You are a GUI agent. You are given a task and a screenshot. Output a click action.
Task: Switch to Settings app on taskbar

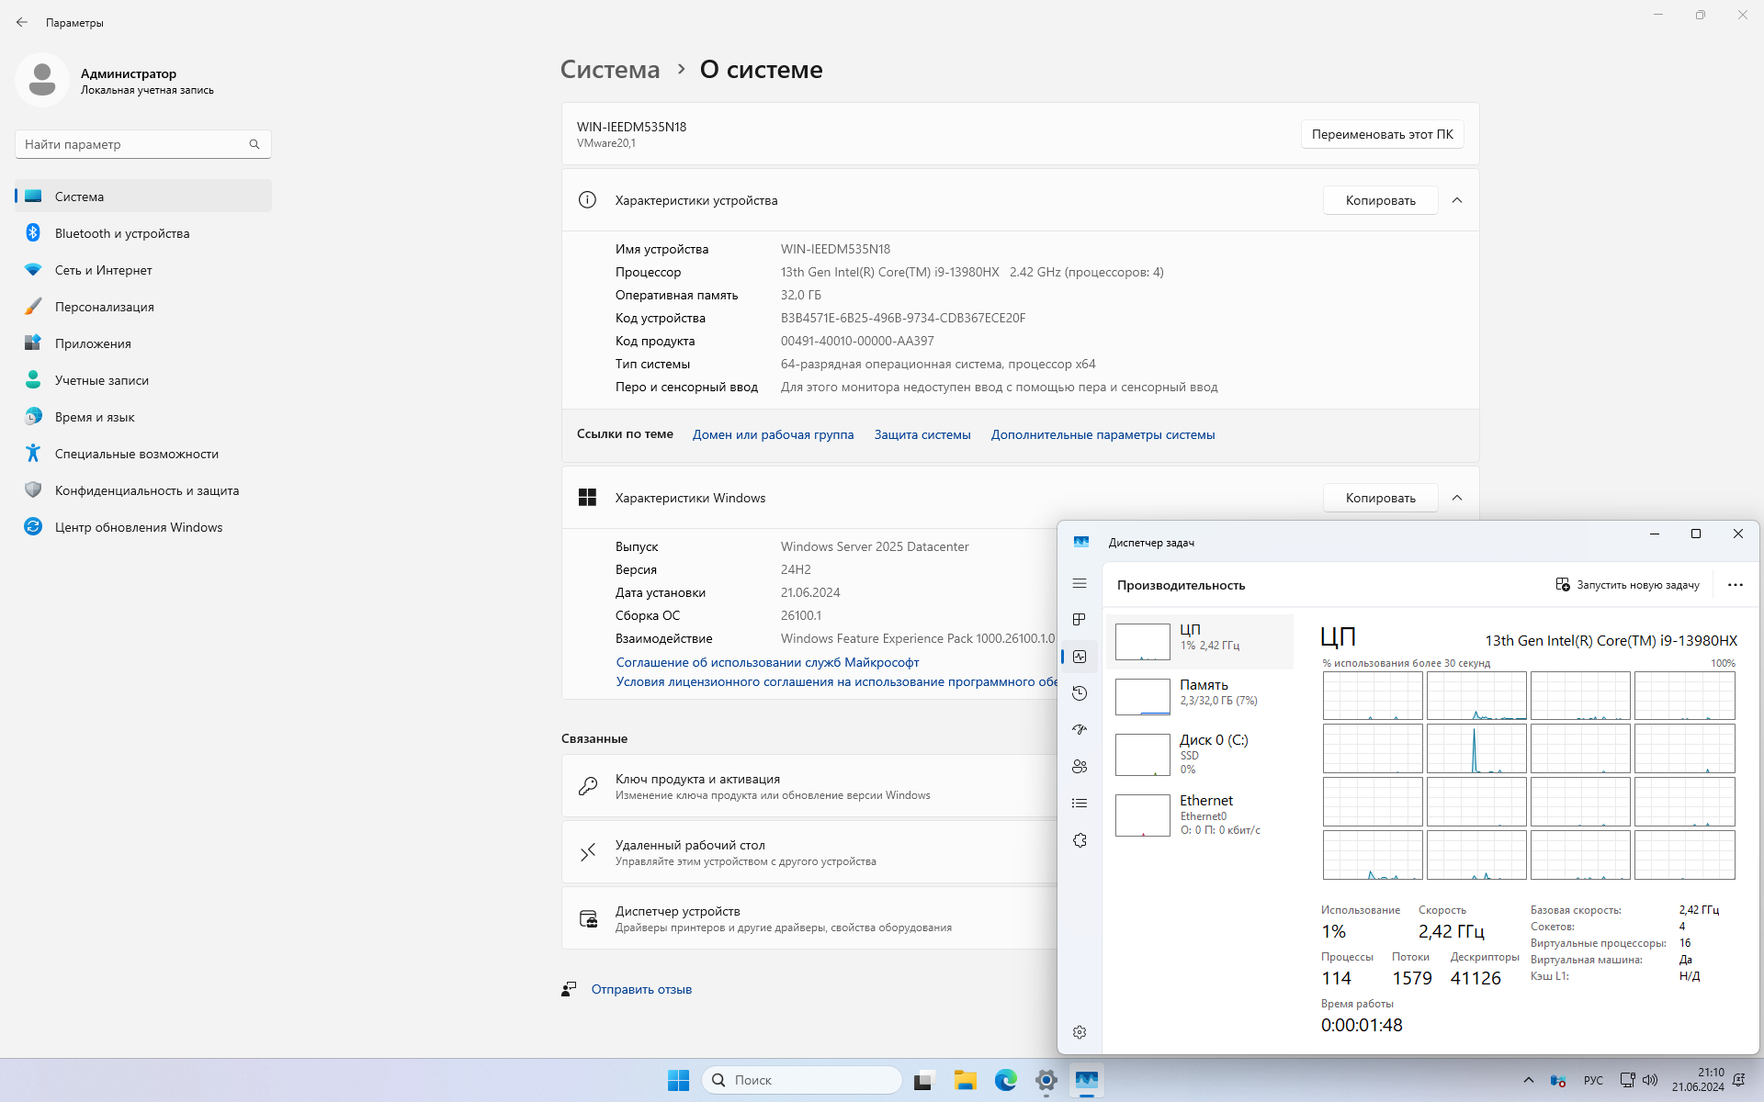click(x=1046, y=1080)
